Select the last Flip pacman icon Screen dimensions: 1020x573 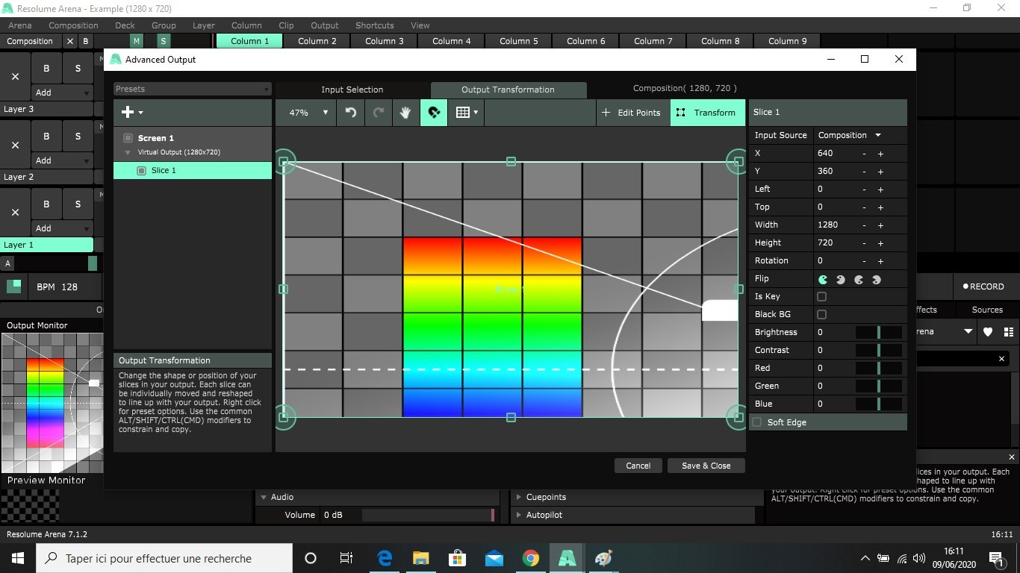(877, 279)
